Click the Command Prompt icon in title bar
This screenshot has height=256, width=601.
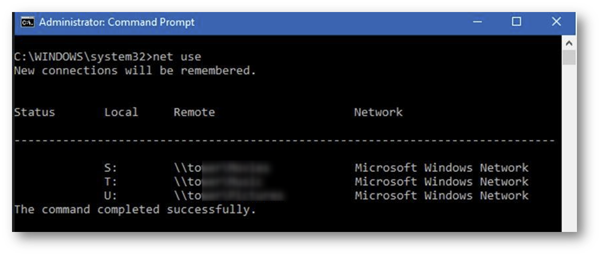tap(27, 22)
